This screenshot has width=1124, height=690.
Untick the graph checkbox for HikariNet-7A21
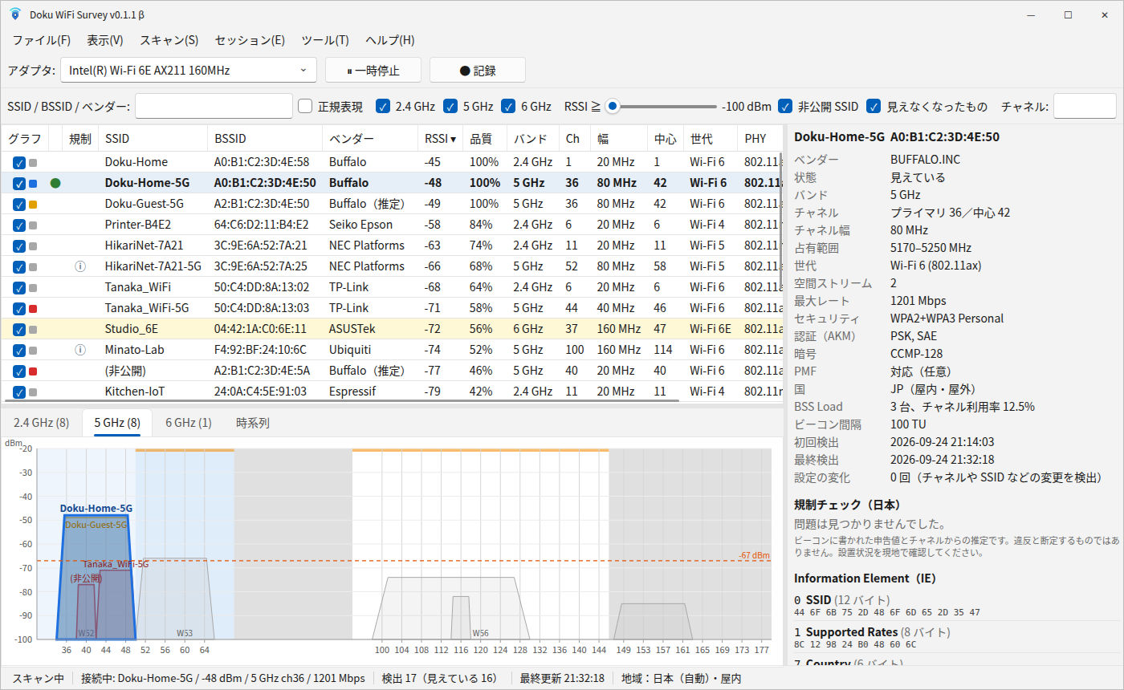pyautogui.click(x=19, y=246)
